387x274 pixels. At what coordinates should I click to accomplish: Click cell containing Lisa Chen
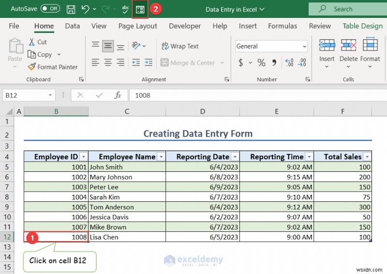click(127, 237)
